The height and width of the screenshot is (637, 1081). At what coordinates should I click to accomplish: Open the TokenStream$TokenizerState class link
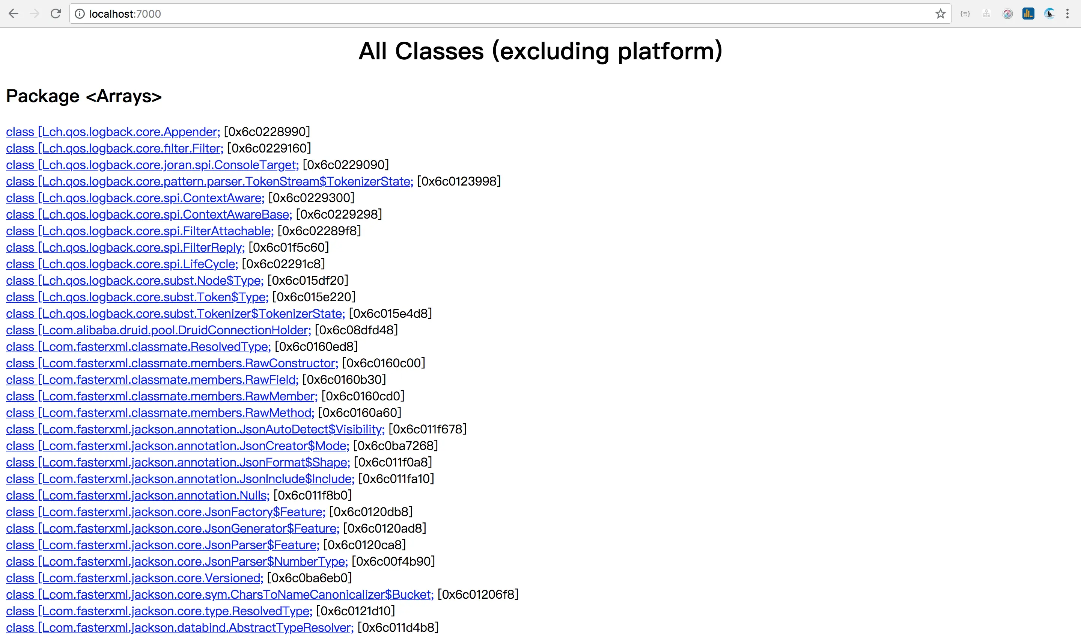[209, 181]
